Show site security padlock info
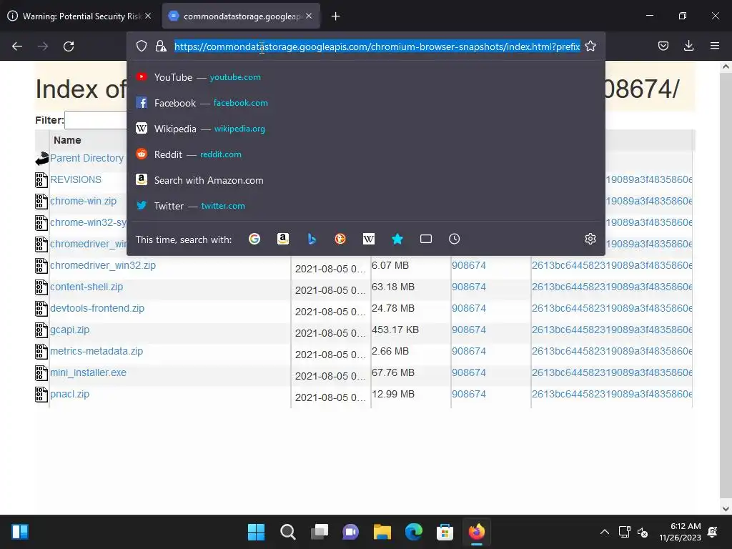 pos(161,46)
